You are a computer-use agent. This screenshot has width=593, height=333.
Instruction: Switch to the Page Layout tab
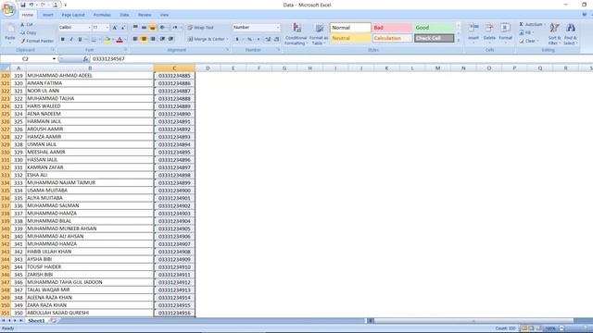click(73, 15)
